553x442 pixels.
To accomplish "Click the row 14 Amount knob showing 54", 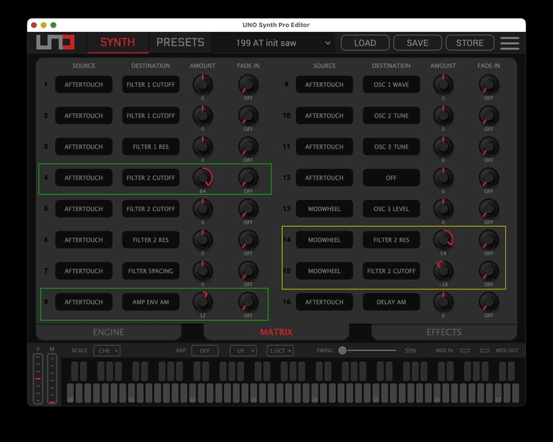I will click(x=443, y=239).
